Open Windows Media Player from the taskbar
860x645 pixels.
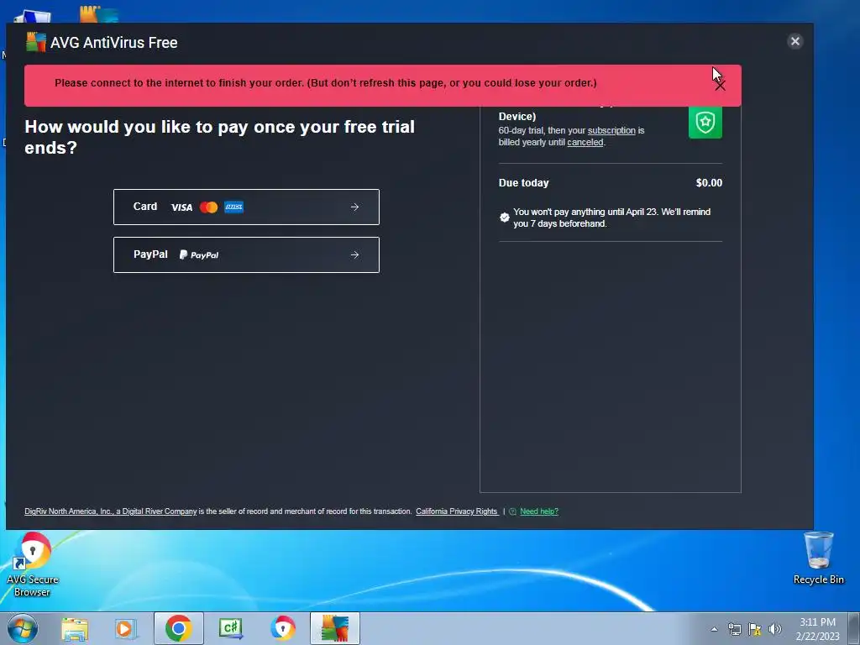[125, 628]
